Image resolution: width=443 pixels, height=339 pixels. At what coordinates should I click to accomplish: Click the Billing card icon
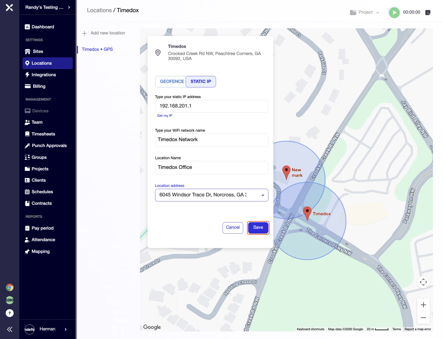[28, 86]
